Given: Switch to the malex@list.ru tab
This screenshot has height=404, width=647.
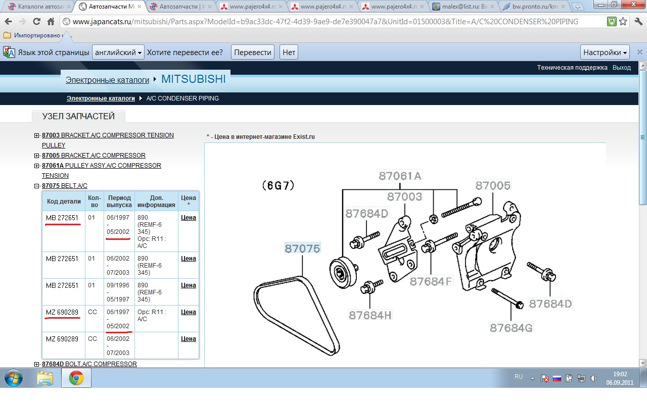Looking at the screenshot, I should (463, 7).
